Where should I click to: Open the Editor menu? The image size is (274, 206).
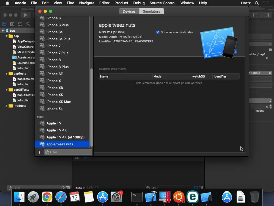pyautogui.click(x=104, y=3)
